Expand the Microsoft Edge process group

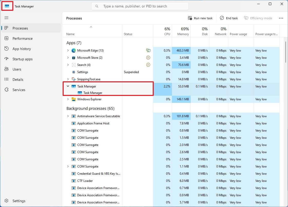tap(68, 50)
